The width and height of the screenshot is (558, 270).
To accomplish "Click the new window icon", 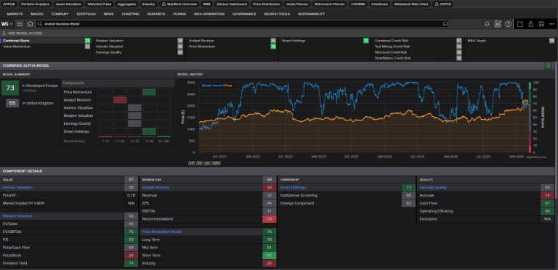I will click(520, 24).
